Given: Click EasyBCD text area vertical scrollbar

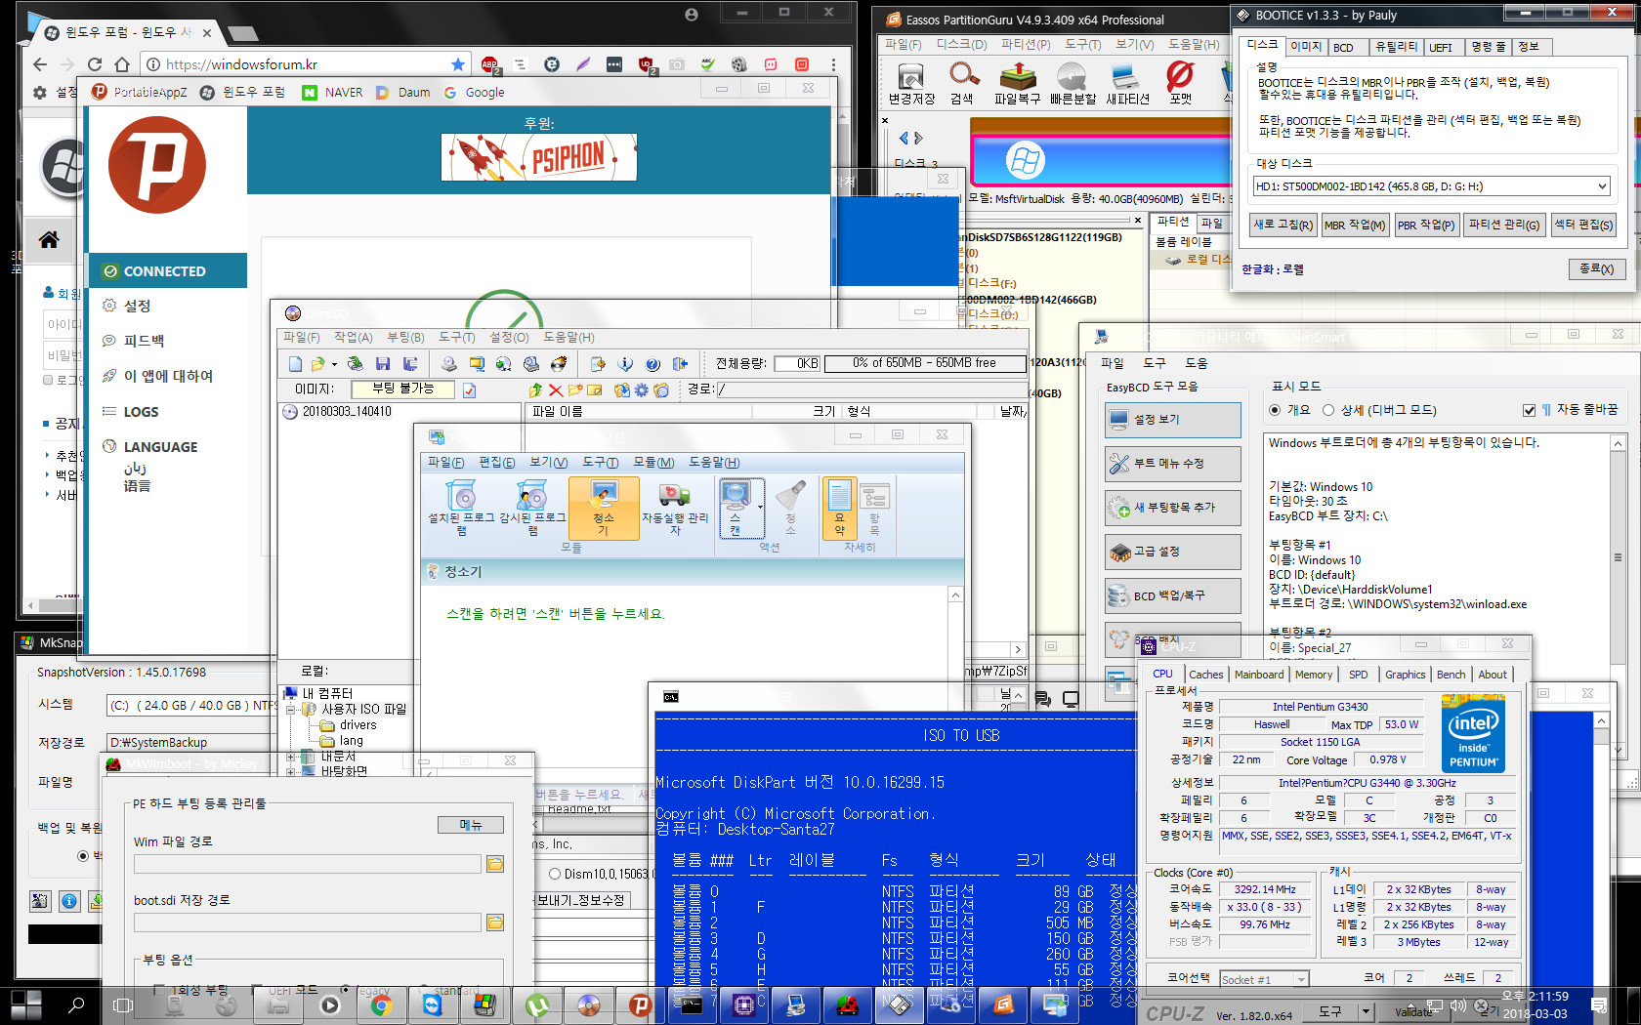Looking at the screenshot, I should (x=1619, y=595).
